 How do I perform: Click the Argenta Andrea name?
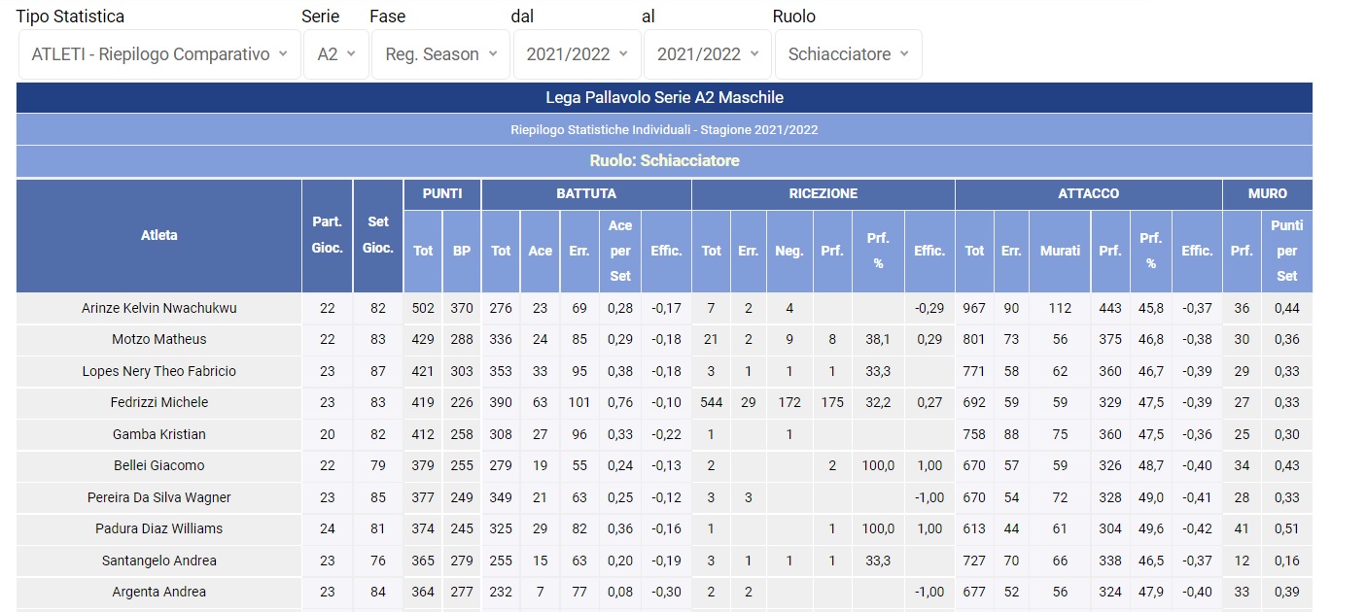159,592
